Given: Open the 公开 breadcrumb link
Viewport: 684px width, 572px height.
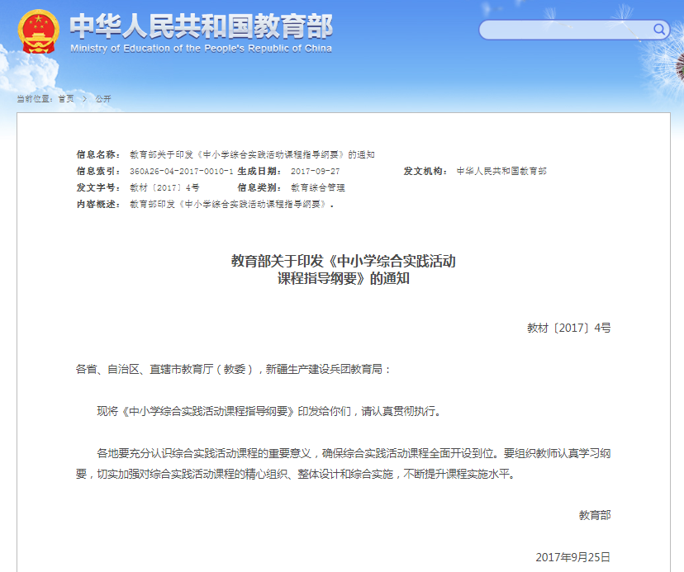Looking at the screenshot, I should pos(103,99).
